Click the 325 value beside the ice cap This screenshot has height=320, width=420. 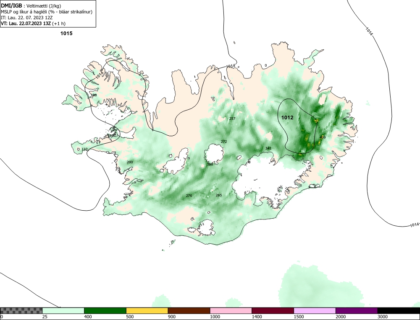pyautogui.click(x=210, y=164)
